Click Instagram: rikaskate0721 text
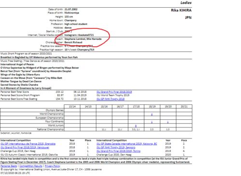 [79, 35]
